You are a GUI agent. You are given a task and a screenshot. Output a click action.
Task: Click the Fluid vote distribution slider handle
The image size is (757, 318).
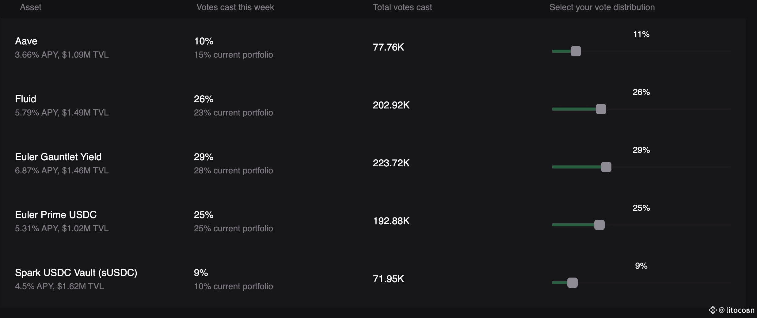click(601, 109)
